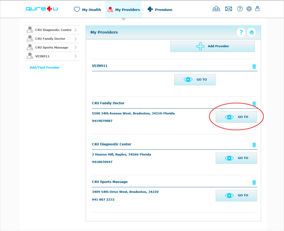284x231 pixels.
Task: Click address 5500 34th Avenue West, Bradenton
Action: pos(133,113)
